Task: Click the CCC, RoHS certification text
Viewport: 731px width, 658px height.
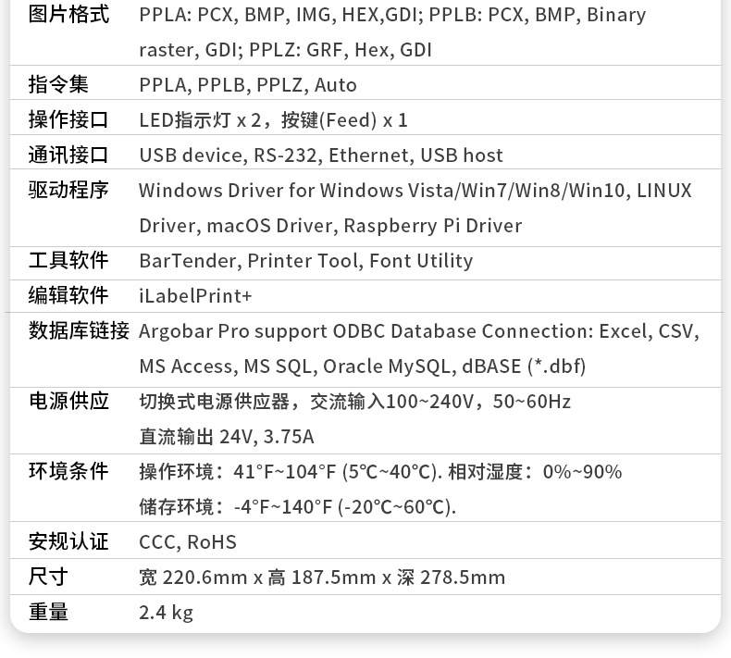Action: [x=188, y=542]
